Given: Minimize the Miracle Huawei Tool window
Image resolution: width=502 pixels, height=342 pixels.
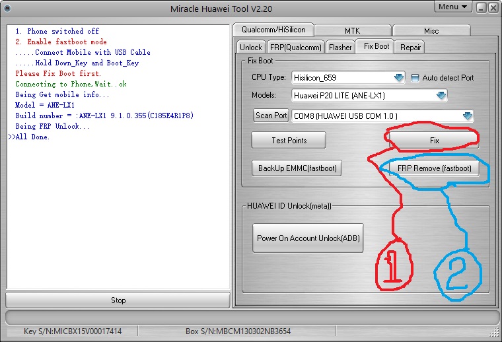Looking at the screenshot, I should [481, 8].
